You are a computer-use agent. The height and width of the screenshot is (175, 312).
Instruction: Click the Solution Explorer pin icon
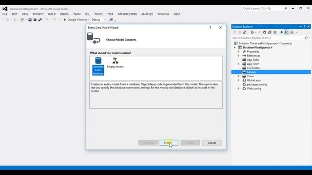[304, 27]
